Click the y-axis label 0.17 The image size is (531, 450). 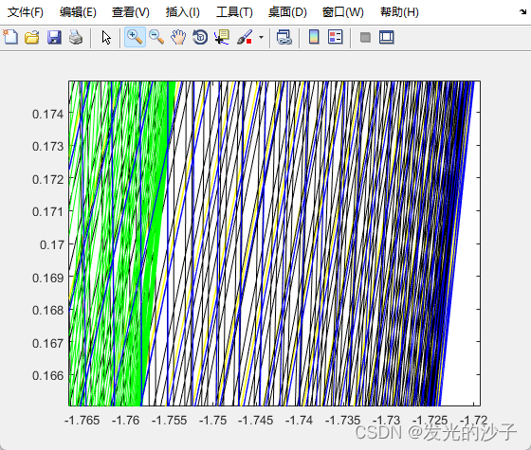click(x=52, y=244)
